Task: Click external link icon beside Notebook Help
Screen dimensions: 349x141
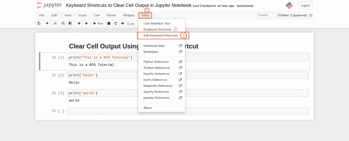Action: click(180, 46)
